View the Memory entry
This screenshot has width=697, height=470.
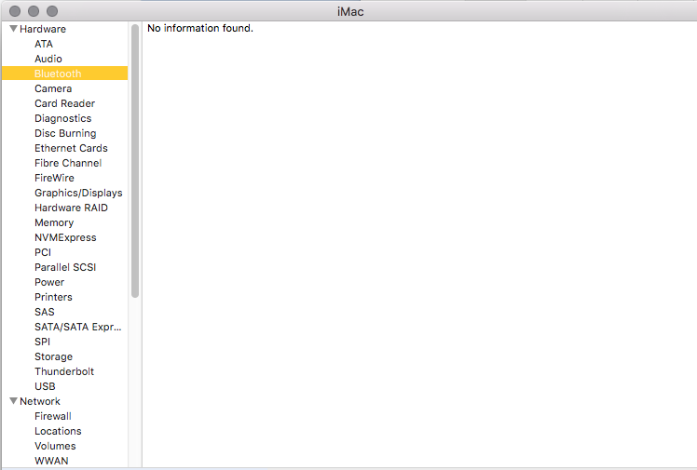click(54, 222)
